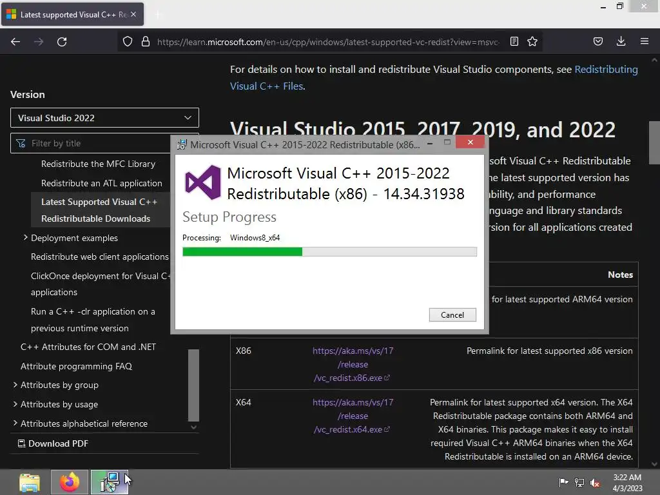The image size is (660, 495).
Task: Click the Notes column header
Action: click(620, 275)
